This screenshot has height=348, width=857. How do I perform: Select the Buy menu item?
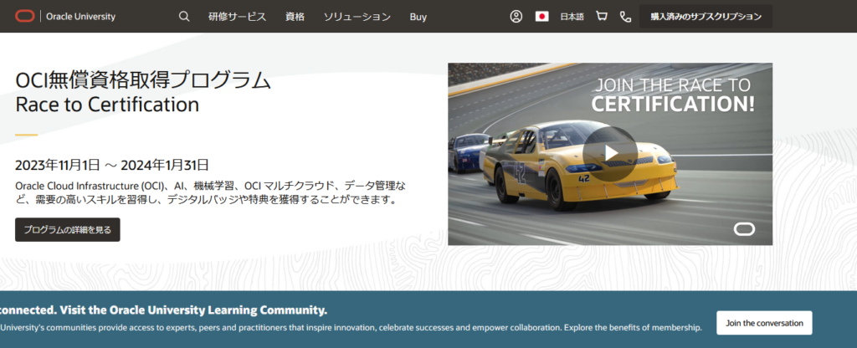418,17
